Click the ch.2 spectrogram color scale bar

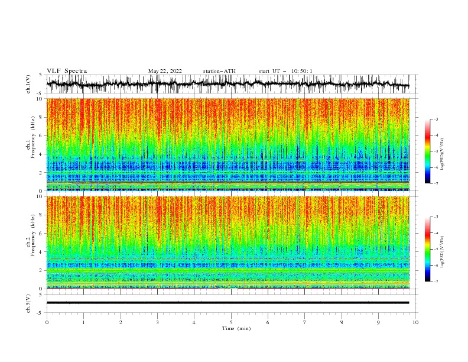tap(427, 249)
